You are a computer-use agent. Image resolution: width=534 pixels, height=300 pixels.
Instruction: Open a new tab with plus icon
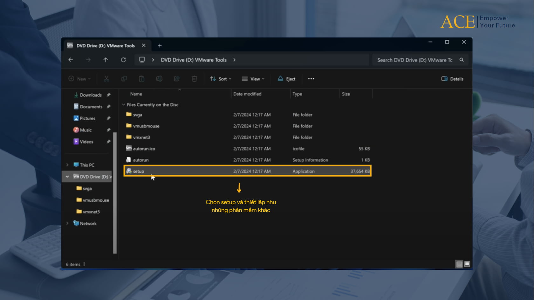(x=160, y=46)
